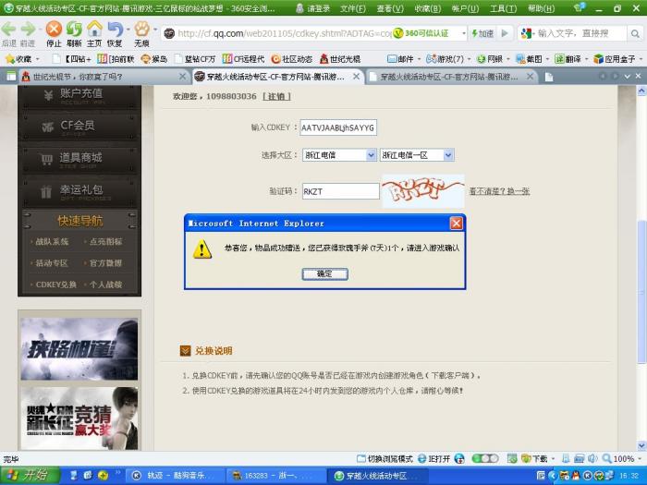Click the 官方微博 quick nav link

pos(105,263)
